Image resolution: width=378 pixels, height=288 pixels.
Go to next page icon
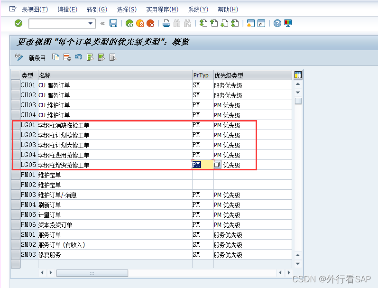pyautogui.click(x=224, y=23)
